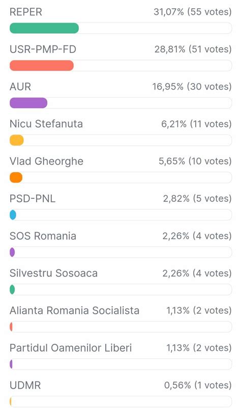Select the PSD-PNL poll option
This screenshot has width=241, height=408.
33,198
